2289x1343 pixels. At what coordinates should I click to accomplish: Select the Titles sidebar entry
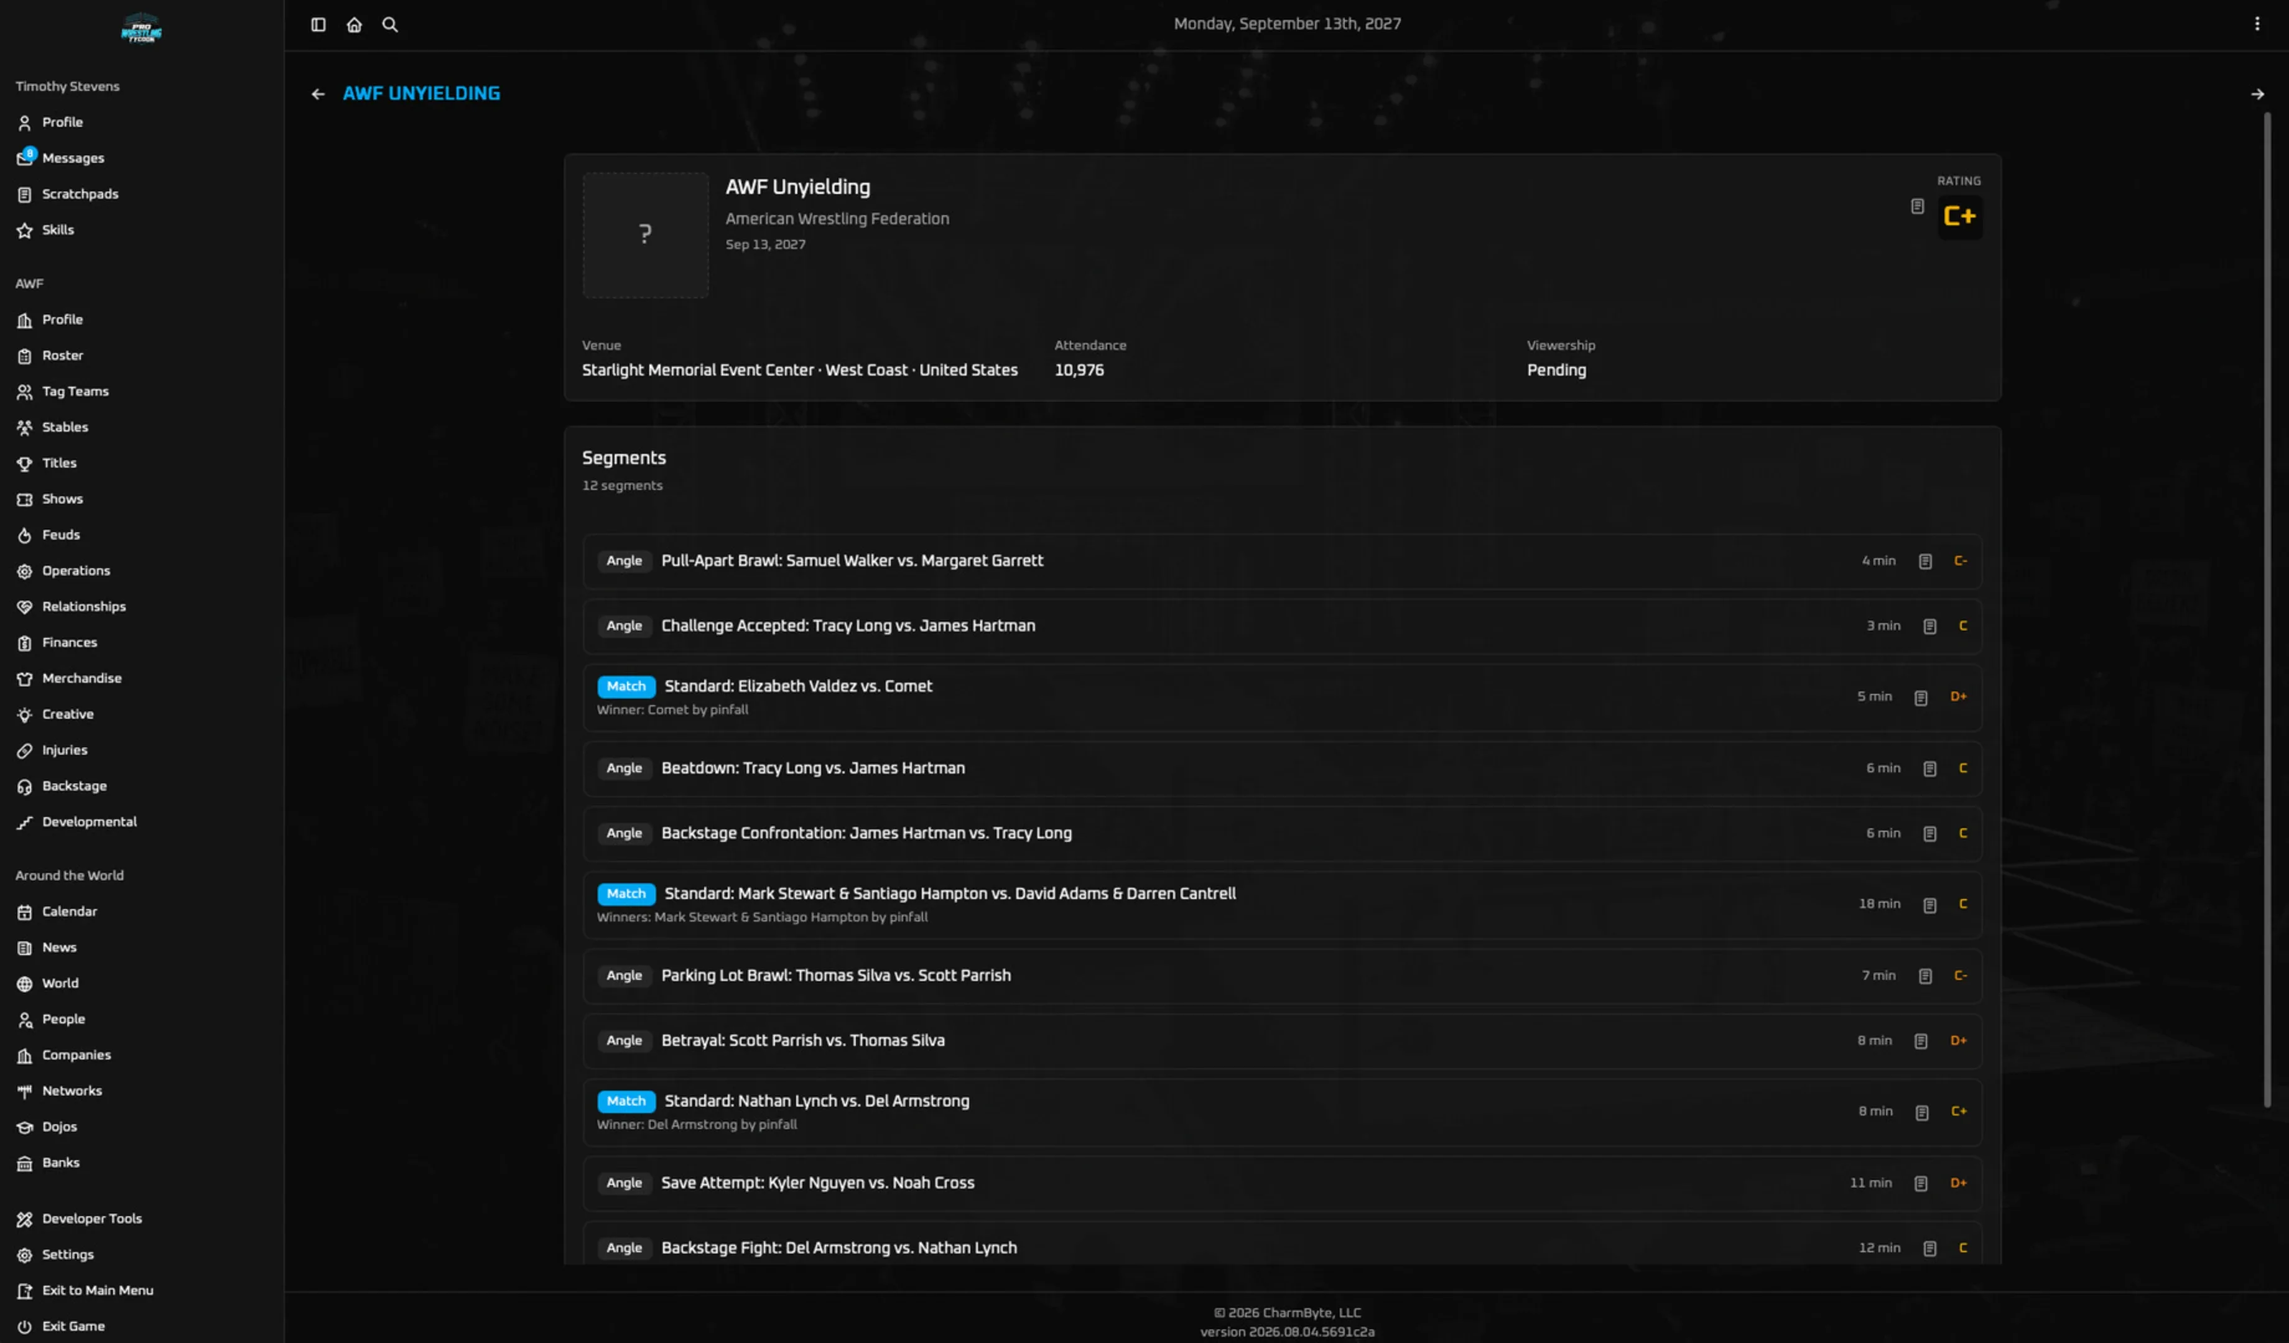(x=59, y=463)
